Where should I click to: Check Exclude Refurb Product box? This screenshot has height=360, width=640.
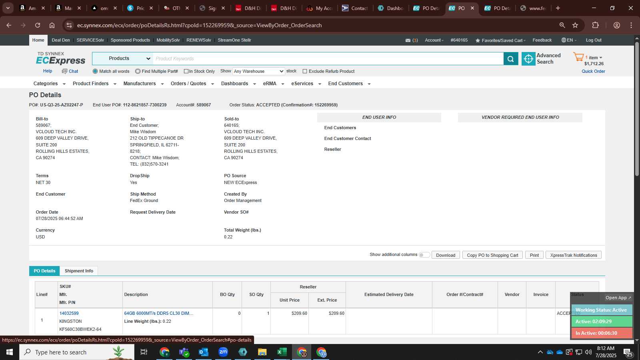point(305,71)
